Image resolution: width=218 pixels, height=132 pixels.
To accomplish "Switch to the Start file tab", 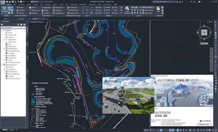I will [x=6, y=18].
